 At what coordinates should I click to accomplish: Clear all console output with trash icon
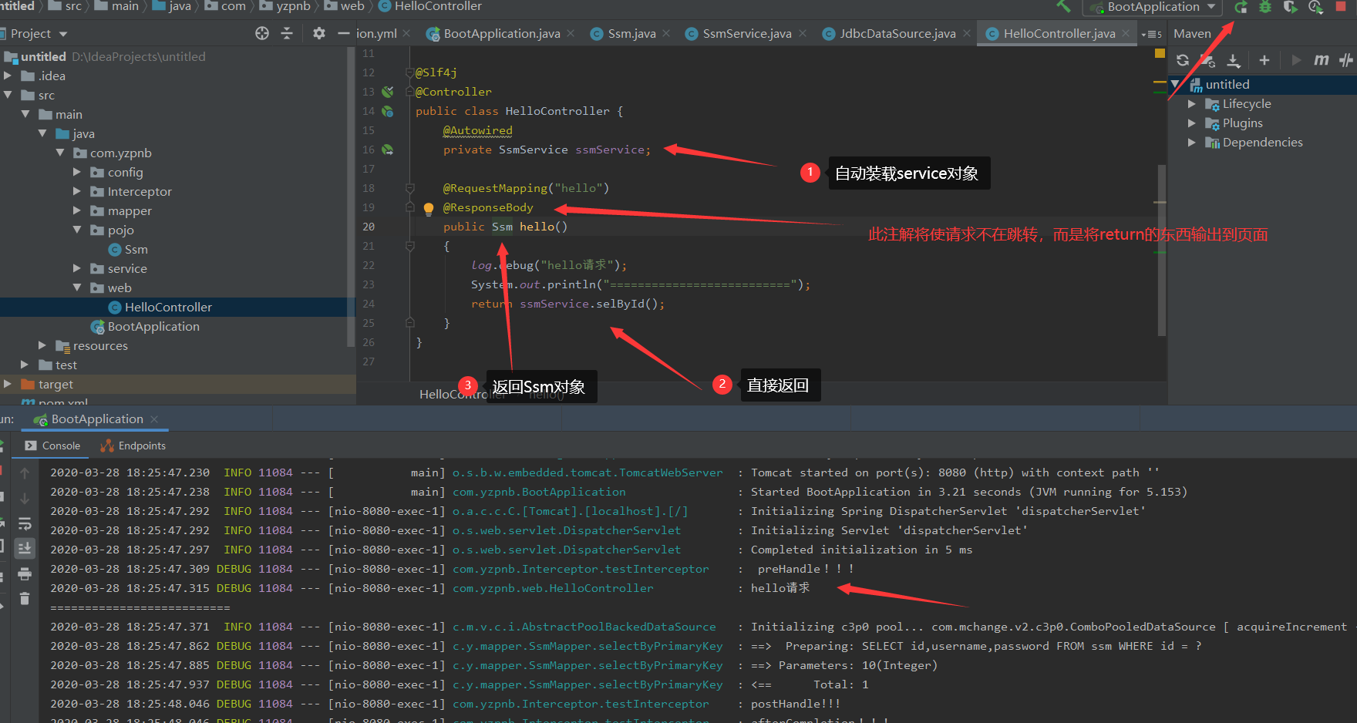point(25,598)
